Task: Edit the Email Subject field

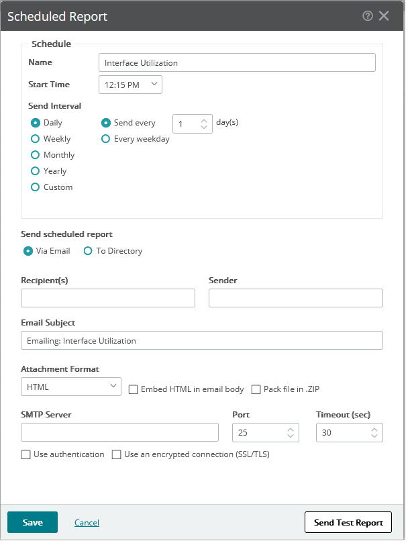Action: pos(201,340)
